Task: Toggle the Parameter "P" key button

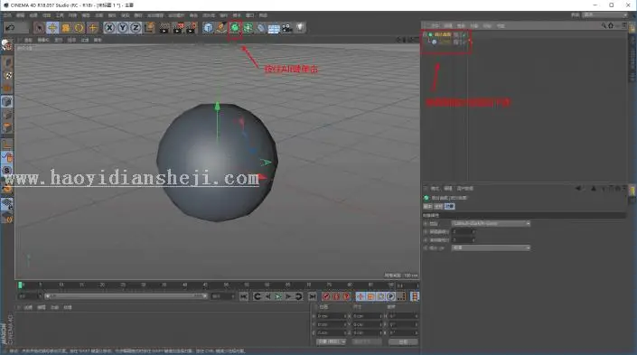Action: point(391,296)
